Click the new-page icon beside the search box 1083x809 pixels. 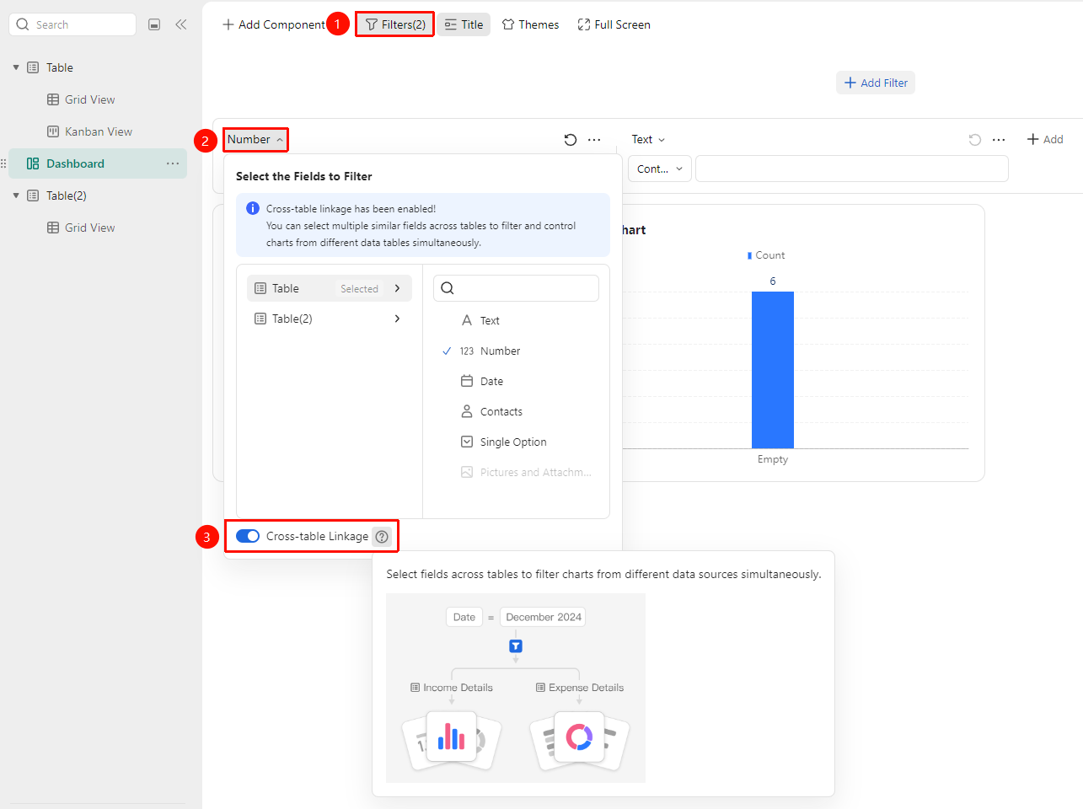pyautogui.click(x=154, y=24)
